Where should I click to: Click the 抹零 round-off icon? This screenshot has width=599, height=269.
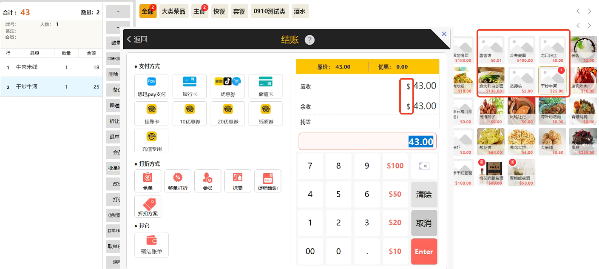[238, 181]
